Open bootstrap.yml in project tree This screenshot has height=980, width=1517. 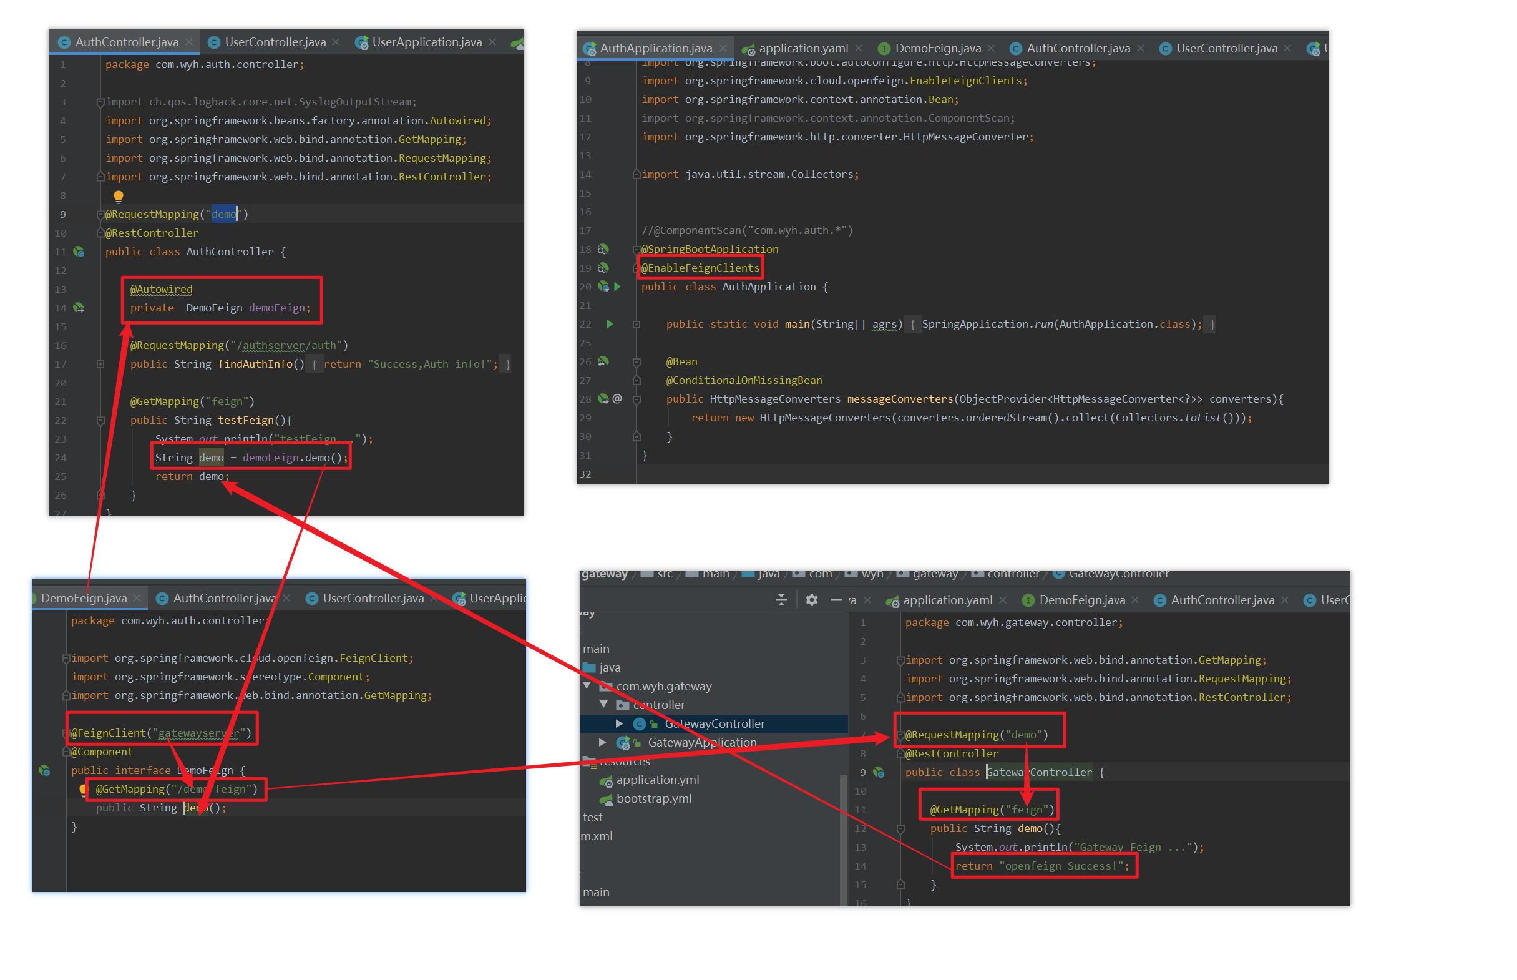pyautogui.click(x=653, y=798)
